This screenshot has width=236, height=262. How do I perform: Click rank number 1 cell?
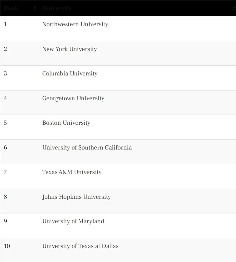tap(5, 24)
